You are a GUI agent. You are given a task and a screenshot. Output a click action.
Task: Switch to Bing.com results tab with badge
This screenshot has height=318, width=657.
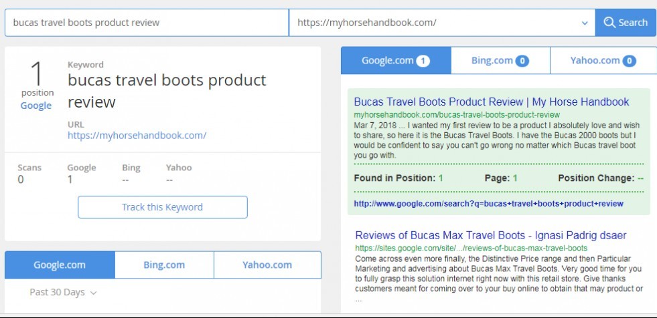[500, 61]
